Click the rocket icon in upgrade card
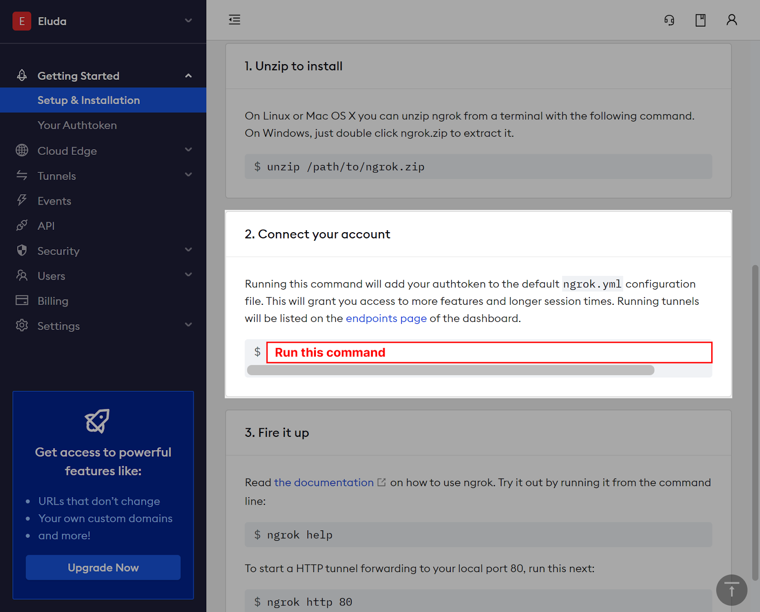Screen dimensions: 760x612 97,421
